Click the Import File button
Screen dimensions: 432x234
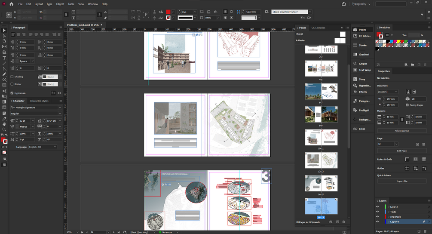pos(401,181)
